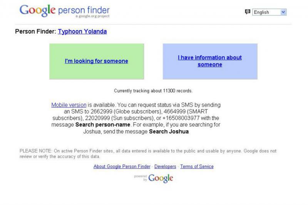The width and height of the screenshot is (308, 205).
Task: Open the Developers link
Action: tap(165, 167)
